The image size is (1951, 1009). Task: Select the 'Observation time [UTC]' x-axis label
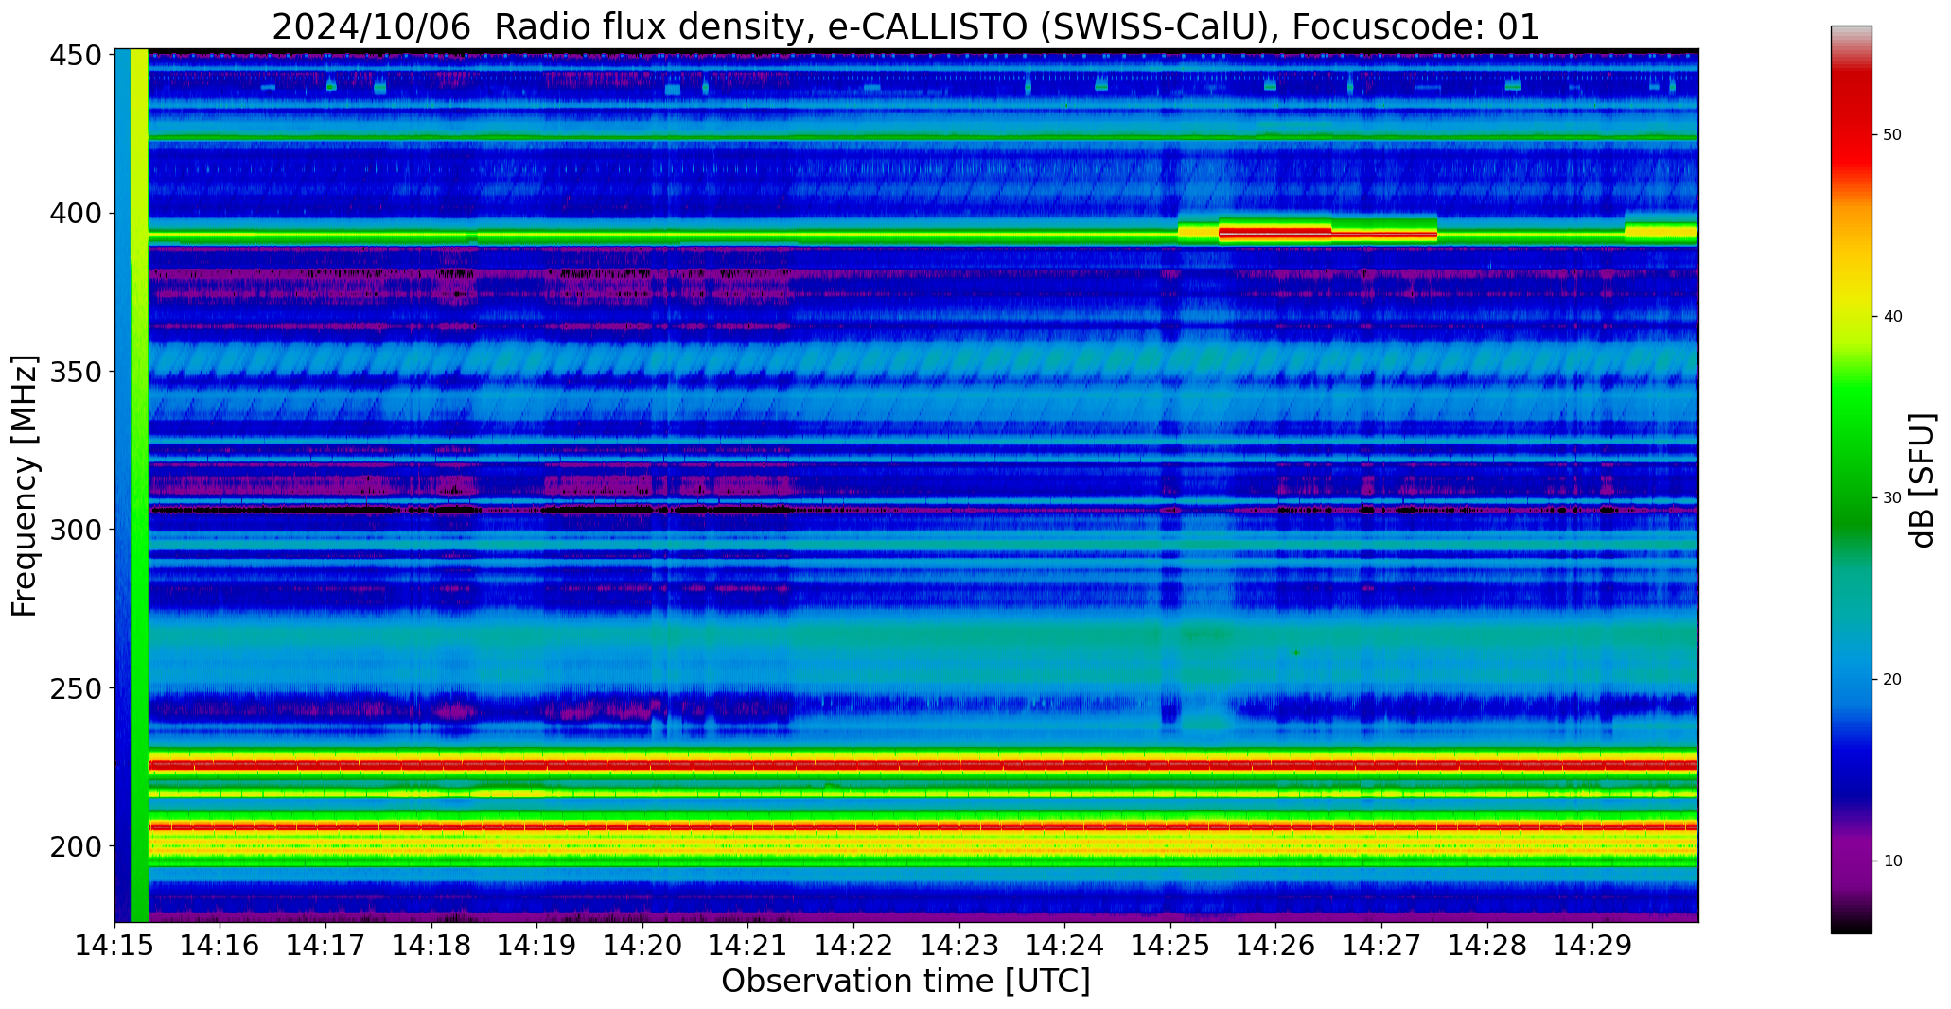(905, 982)
